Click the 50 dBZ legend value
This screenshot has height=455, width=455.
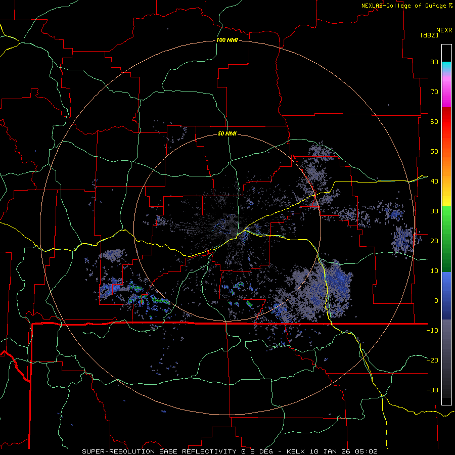coord(434,152)
